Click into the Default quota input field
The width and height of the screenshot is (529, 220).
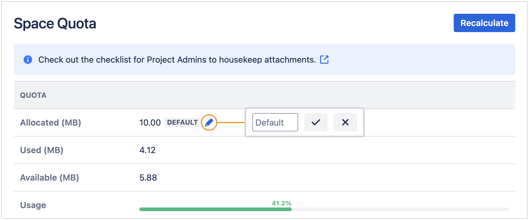click(275, 122)
